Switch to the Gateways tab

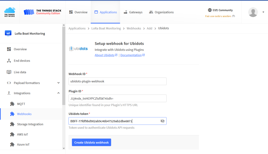(x=133, y=12)
